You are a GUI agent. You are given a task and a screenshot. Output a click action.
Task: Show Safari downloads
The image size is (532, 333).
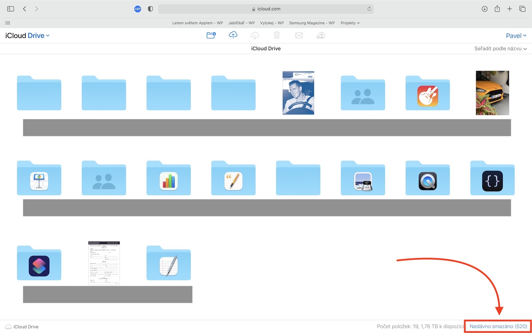coord(485,9)
